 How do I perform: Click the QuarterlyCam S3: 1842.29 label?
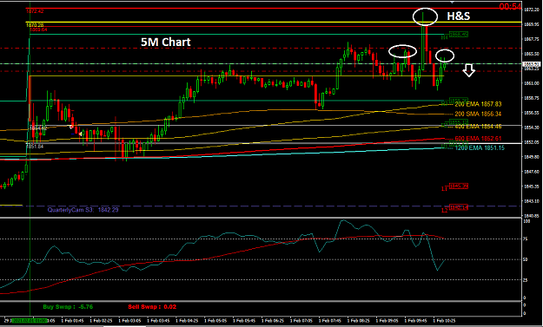(83, 210)
